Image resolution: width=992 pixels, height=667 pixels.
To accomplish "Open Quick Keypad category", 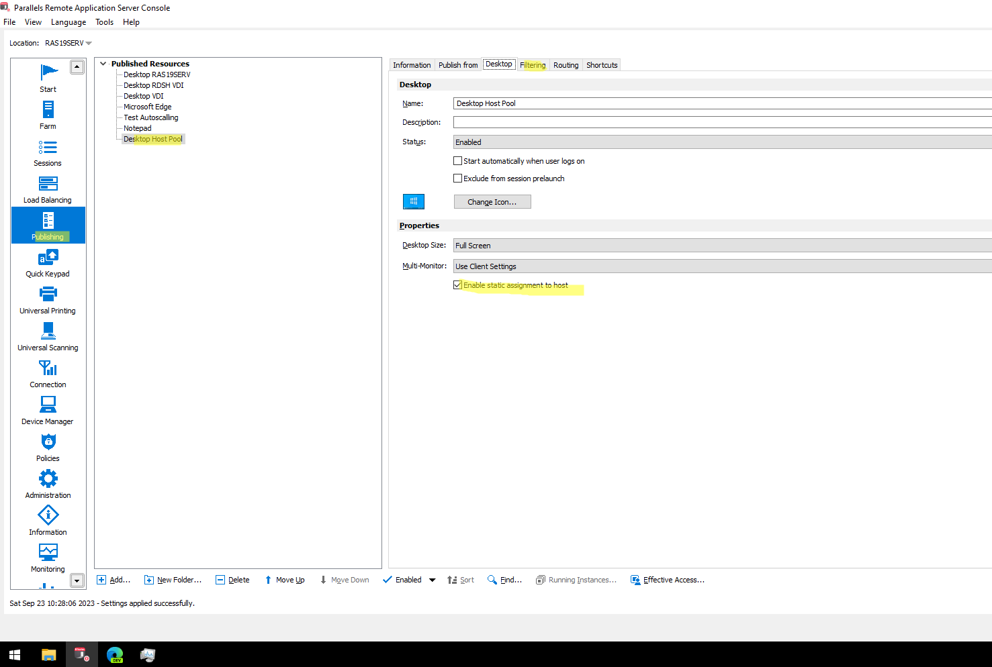I will coord(48,262).
